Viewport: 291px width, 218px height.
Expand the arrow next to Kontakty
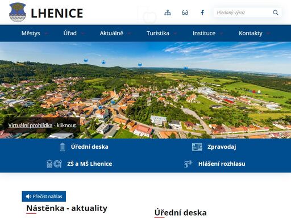tap(268, 33)
